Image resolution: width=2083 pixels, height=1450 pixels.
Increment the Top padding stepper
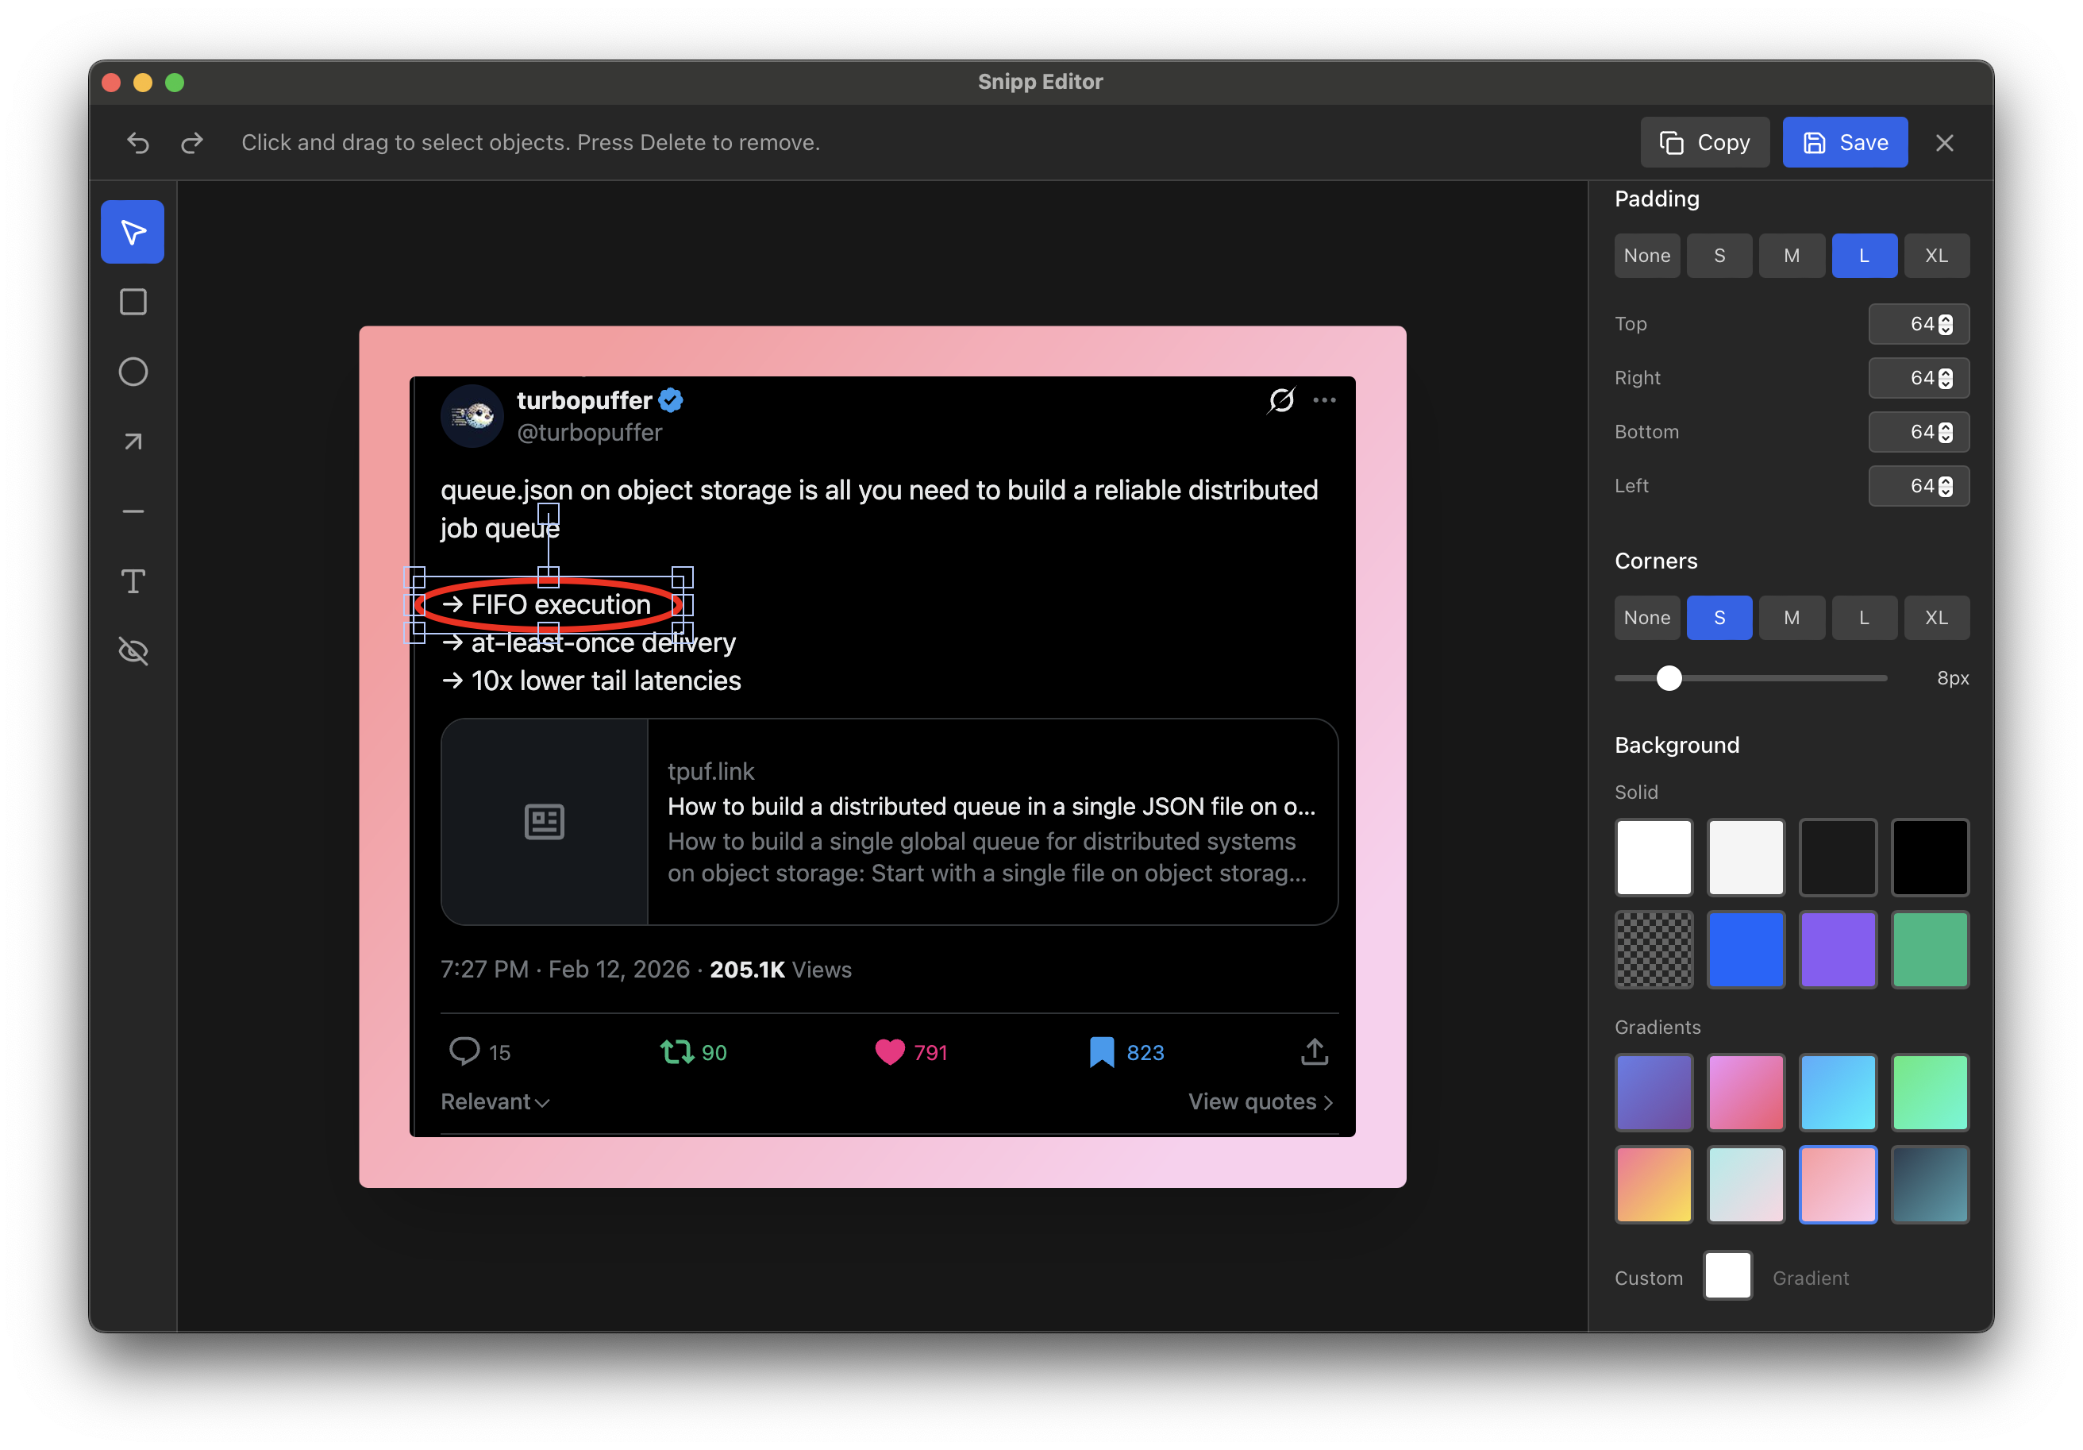click(x=1945, y=319)
